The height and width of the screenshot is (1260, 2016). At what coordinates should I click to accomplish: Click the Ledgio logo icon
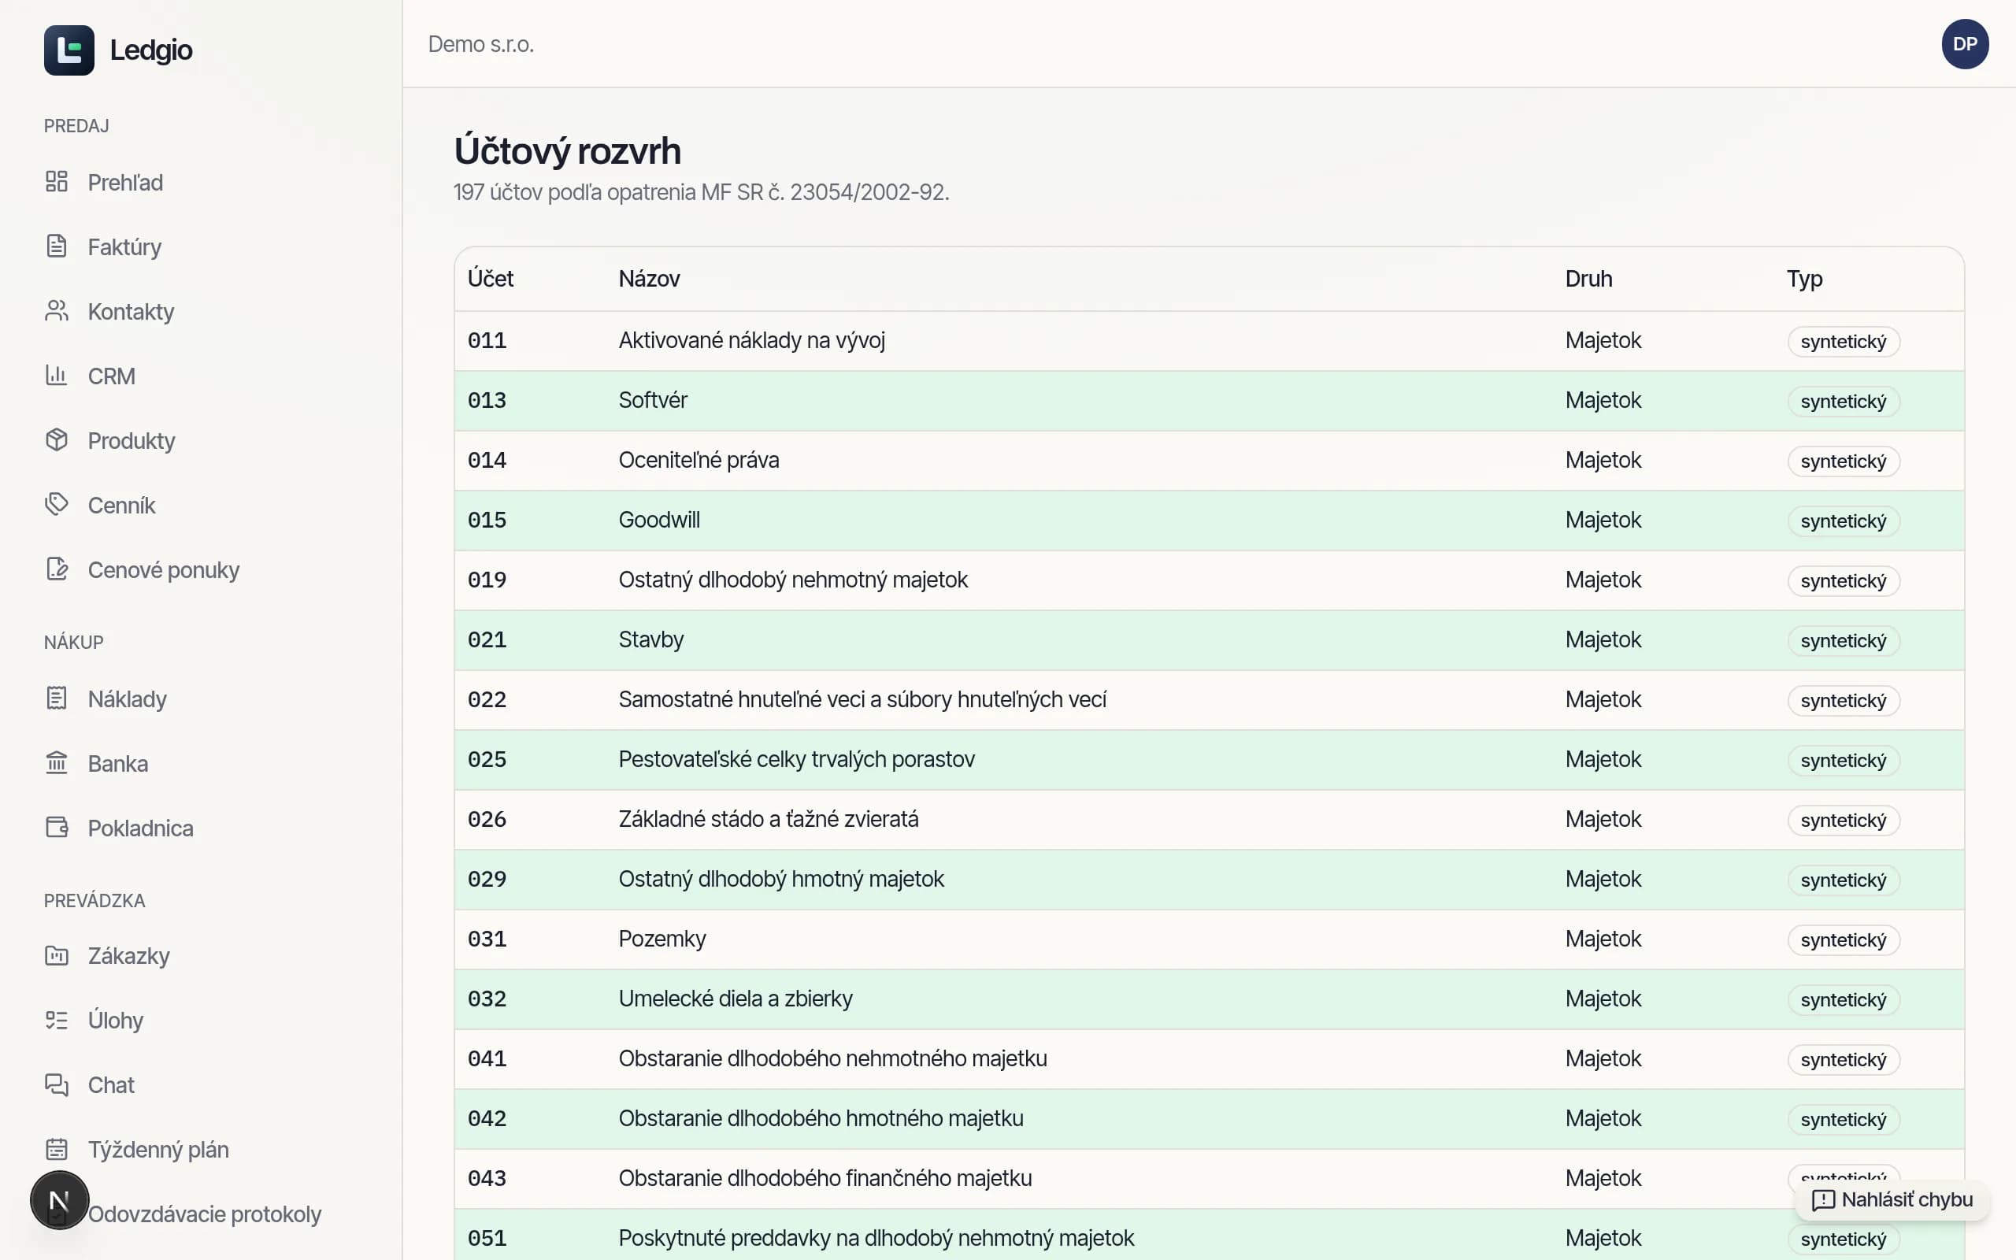69,50
